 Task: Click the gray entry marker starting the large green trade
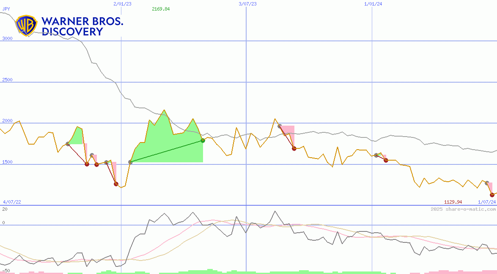point(130,162)
